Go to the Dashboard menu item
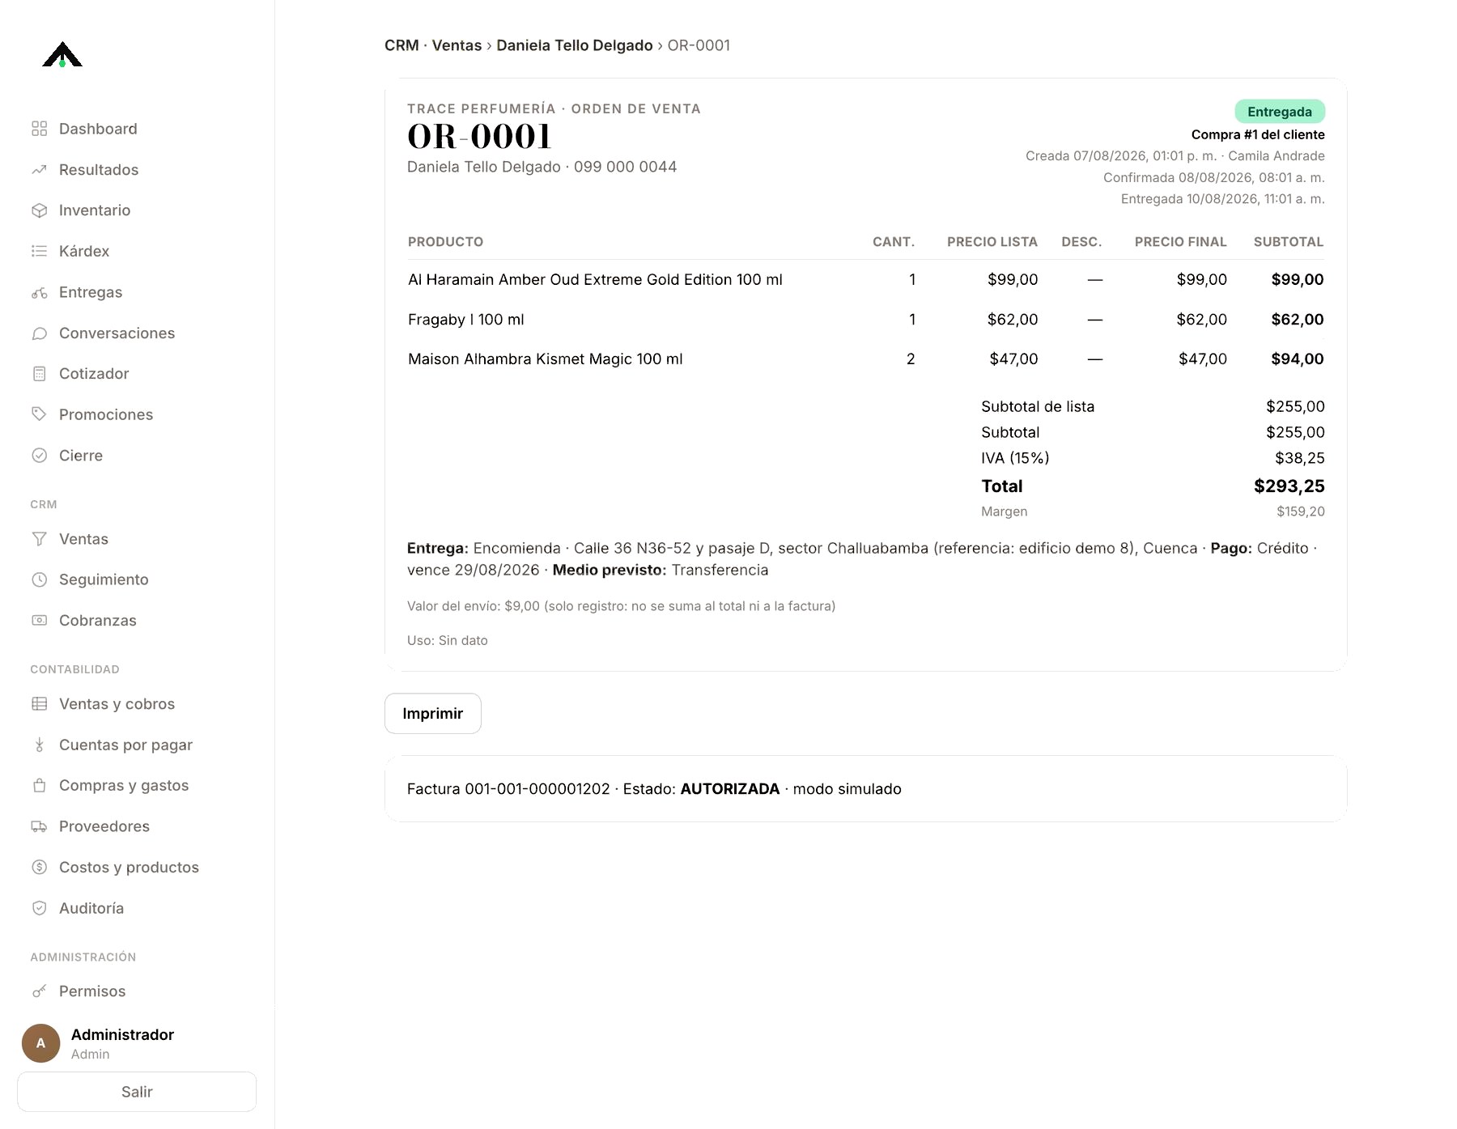 (98, 129)
